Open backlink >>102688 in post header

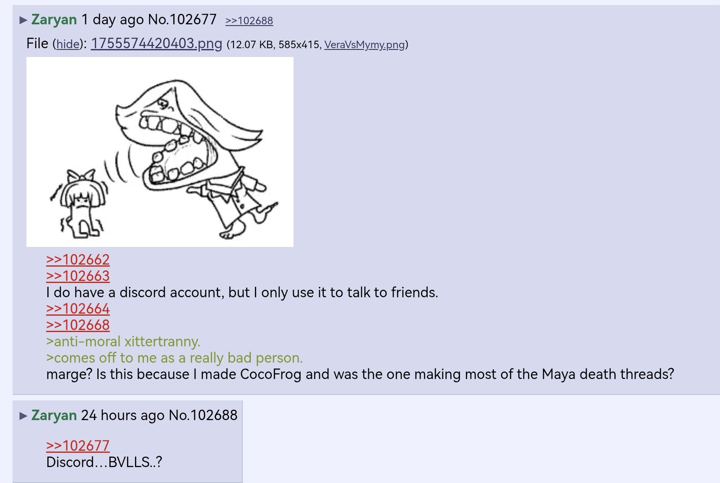[249, 21]
